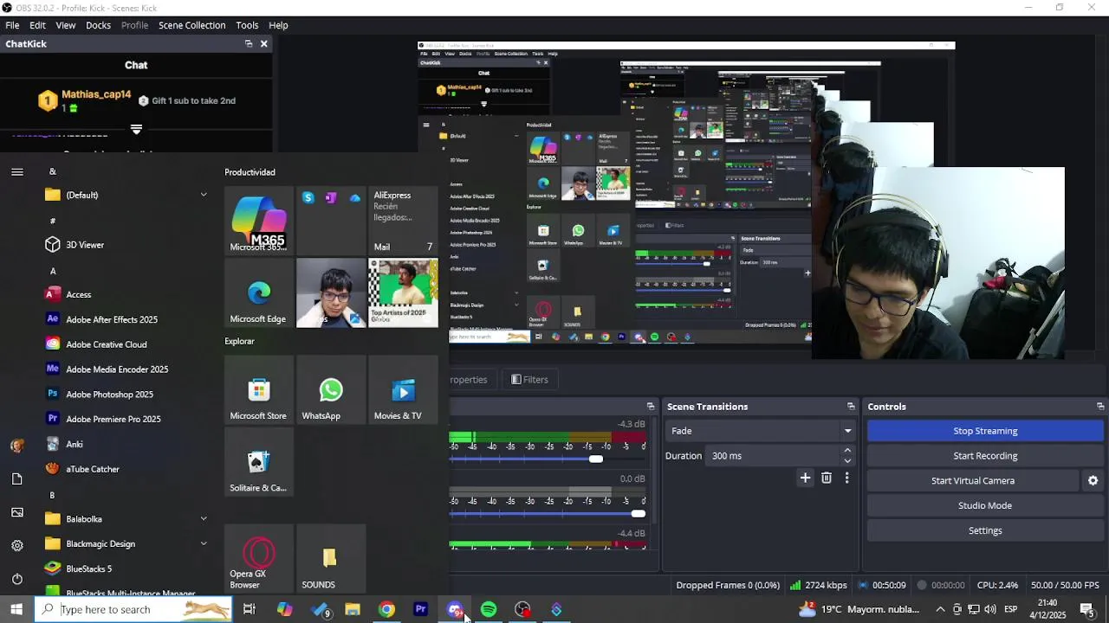Screen dimensions: 1109x623
Task: Add a new scene transition
Action: coord(806,478)
